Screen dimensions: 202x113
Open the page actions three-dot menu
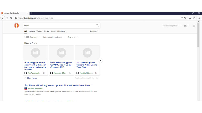(182, 18)
